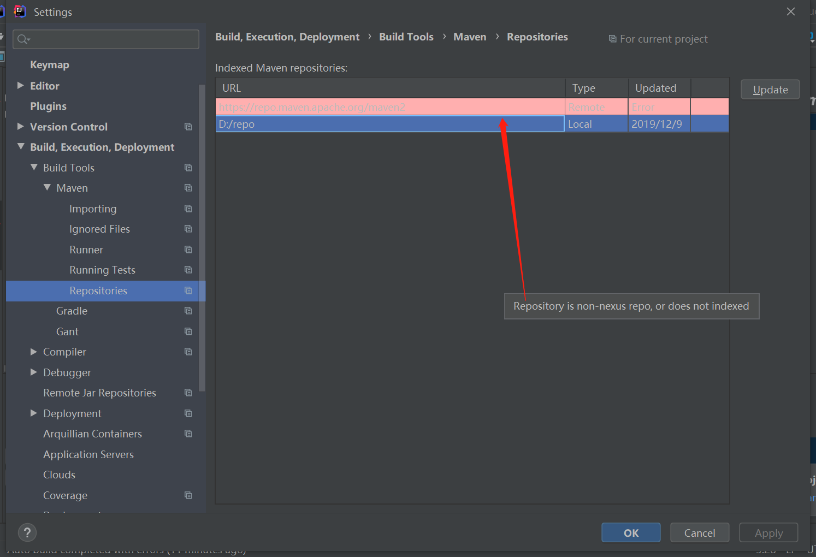This screenshot has height=557, width=816.
Task: Click the Updated column header
Action: point(659,88)
